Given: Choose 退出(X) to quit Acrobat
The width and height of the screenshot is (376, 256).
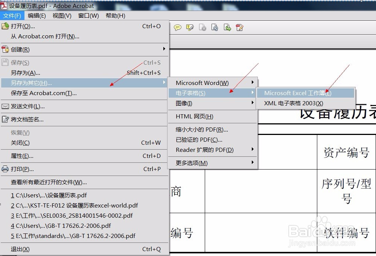Looking at the screenshot, I should [85, 249].
